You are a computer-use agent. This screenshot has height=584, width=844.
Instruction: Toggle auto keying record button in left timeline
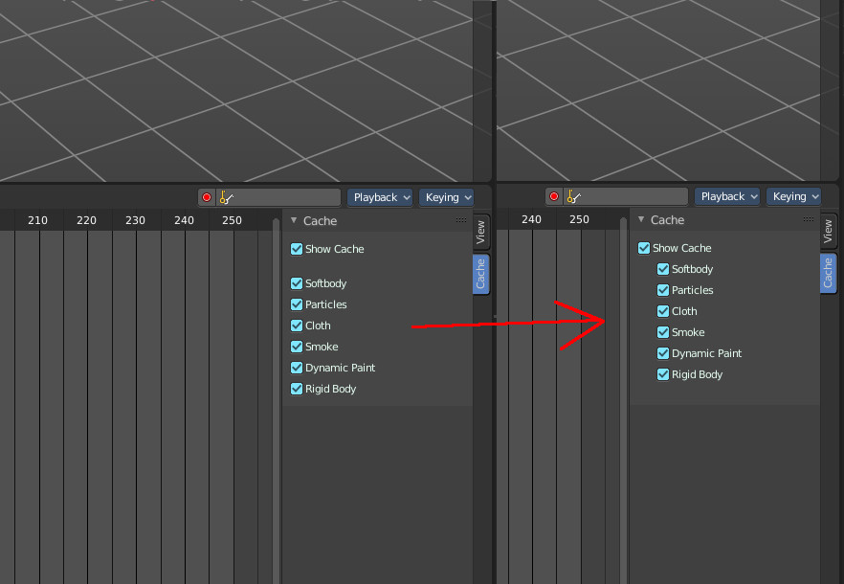[207, 198]
